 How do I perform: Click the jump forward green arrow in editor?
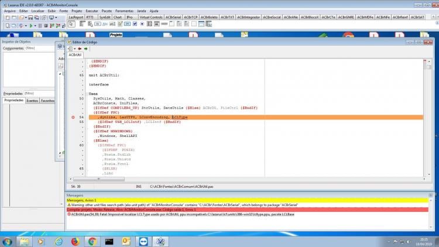click(x=86, y=49)
